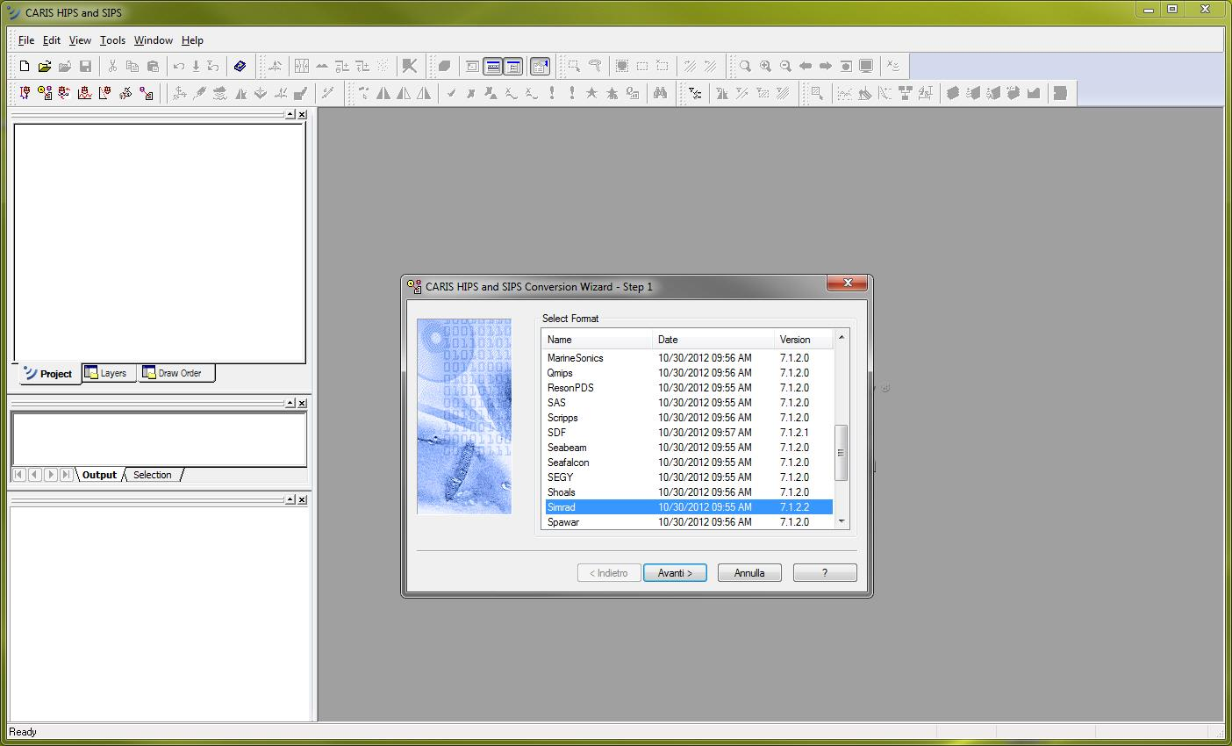Sort by the Version column header

(x=804, y=340)
